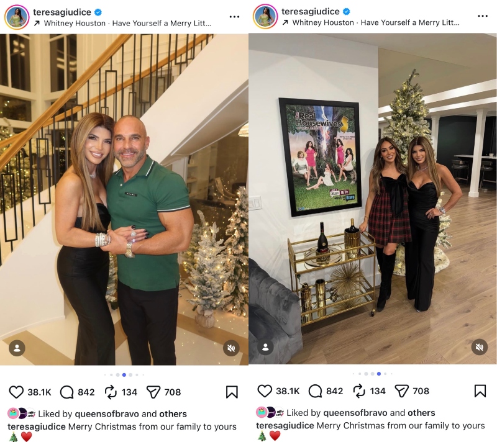Screen dimensions: 497x442
Task: Show tagged people via the person icon
Action: pyautogui.click(x=16, y=348)
